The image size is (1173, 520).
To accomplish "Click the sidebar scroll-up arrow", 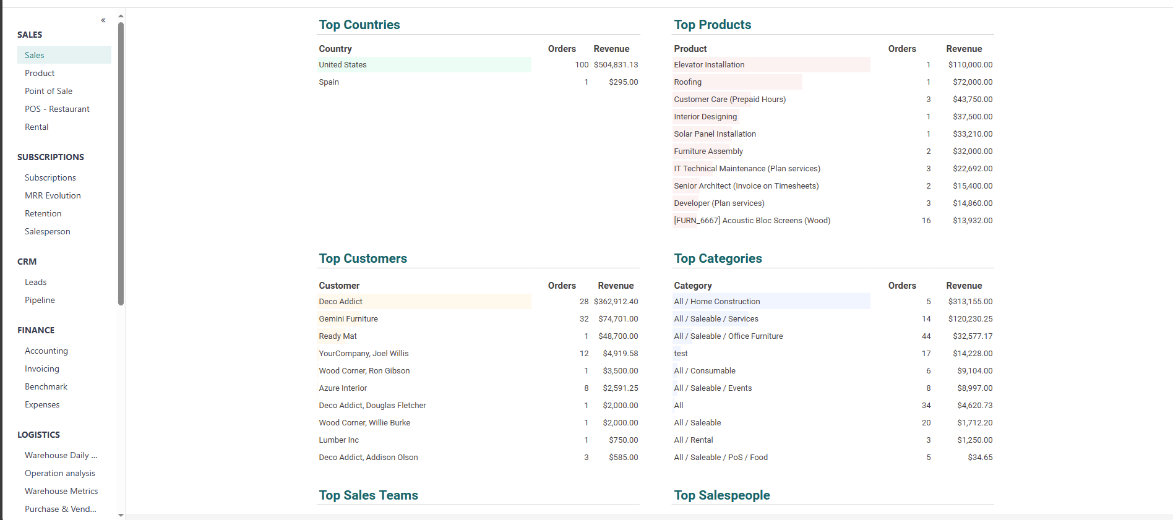I will [121, 16].
